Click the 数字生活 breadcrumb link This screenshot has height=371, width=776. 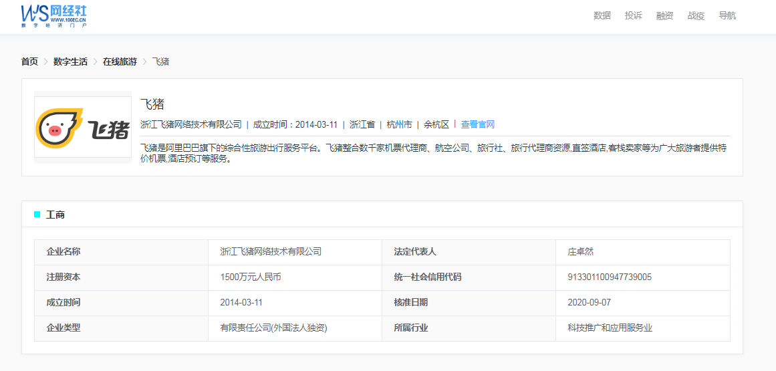point(70,61)
